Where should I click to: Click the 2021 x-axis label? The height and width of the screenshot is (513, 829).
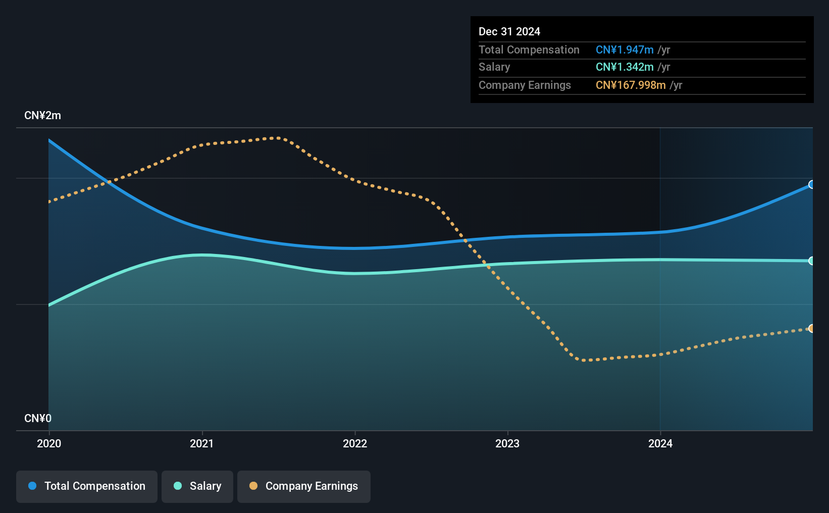point(202,443)
